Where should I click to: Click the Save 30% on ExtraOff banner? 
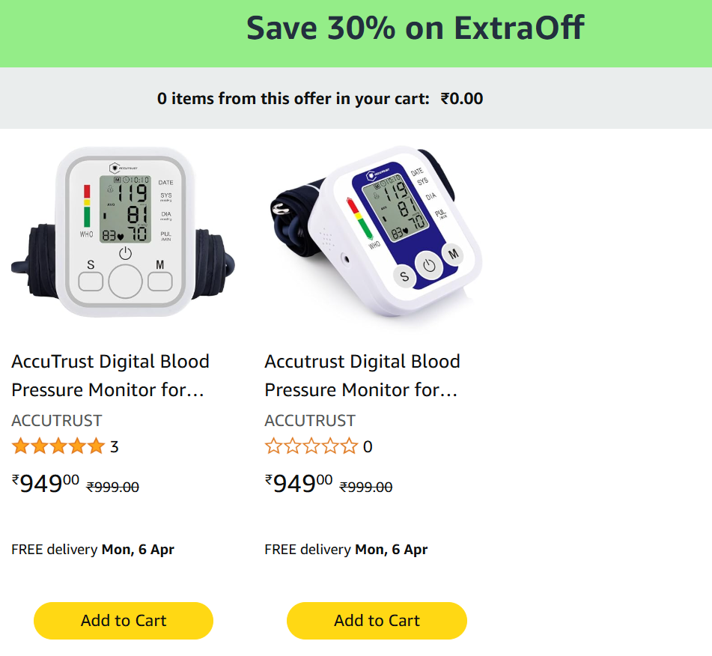coord(415,28)
